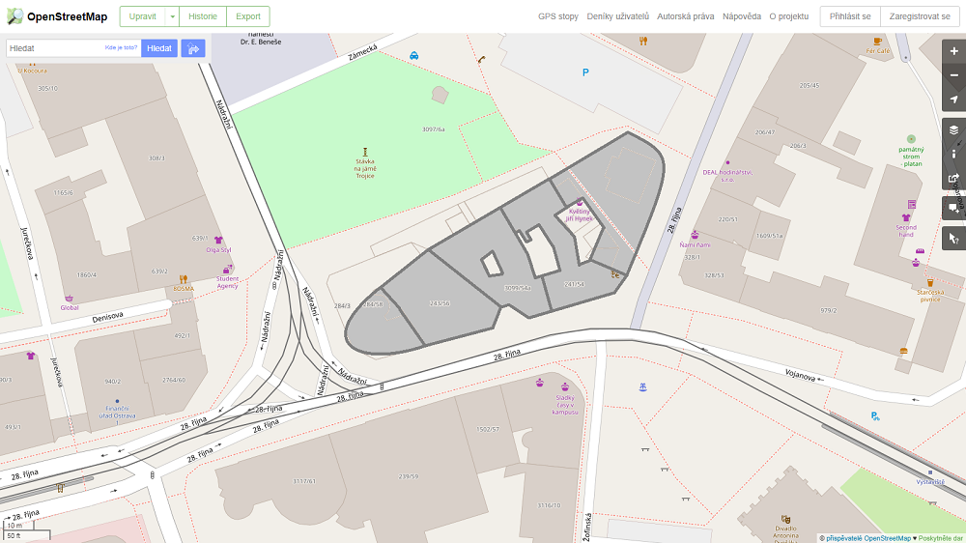The image size is (966, 543).
Task: Click the directions arrow button next to search
Action: 193,48
